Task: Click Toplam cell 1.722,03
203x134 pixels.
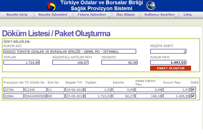Action: point(98,96)
